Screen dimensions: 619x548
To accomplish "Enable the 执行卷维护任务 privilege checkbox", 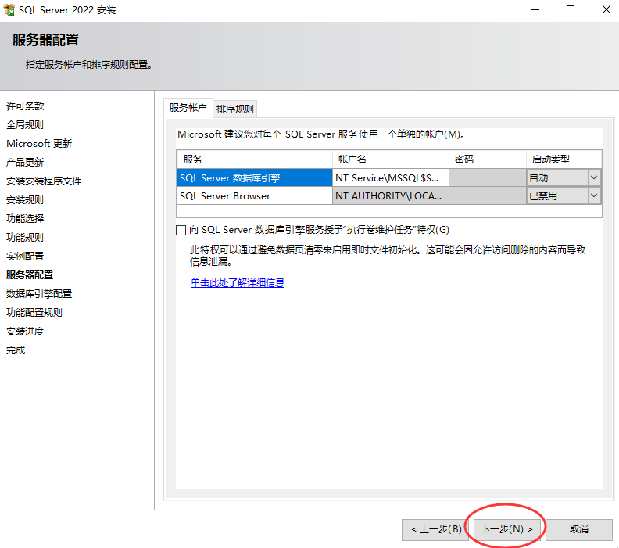I will [x=181, y=230].
